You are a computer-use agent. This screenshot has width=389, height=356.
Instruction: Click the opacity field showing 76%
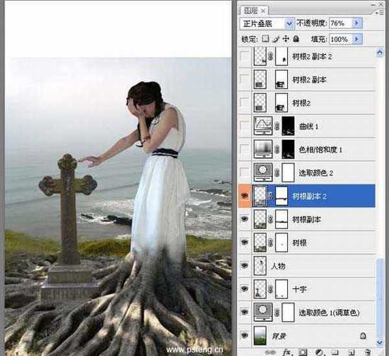[x=340, y=23]
